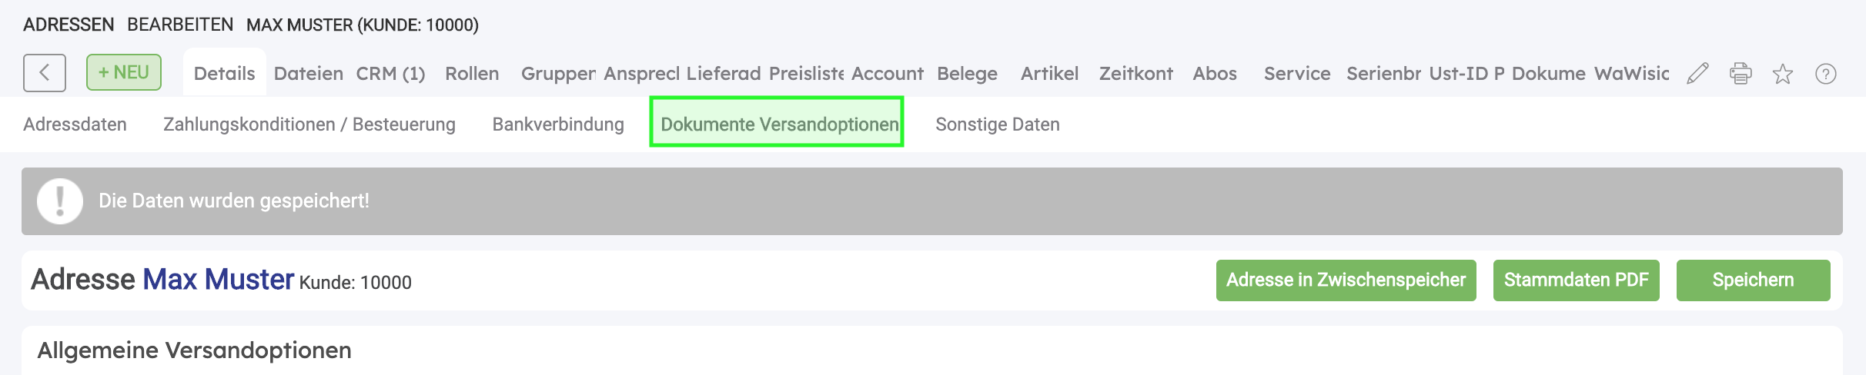Mark as favorite with the star icon
This screenshot has height=375, width=1866.
click(1783, 74)
